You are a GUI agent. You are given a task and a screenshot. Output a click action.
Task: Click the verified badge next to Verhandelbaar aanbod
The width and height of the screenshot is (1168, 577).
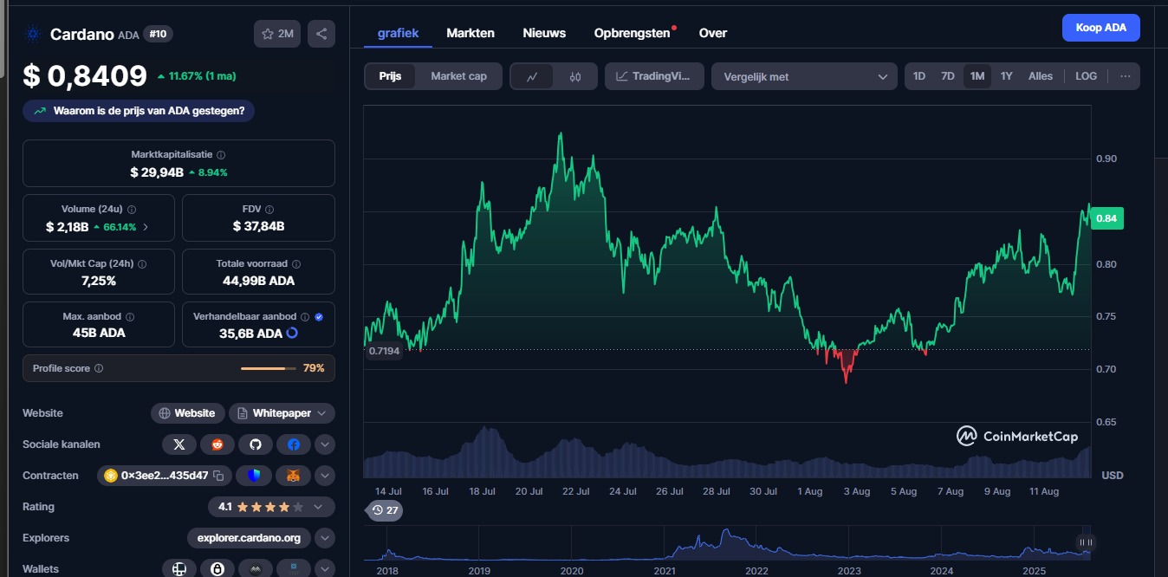pos(319,317)
